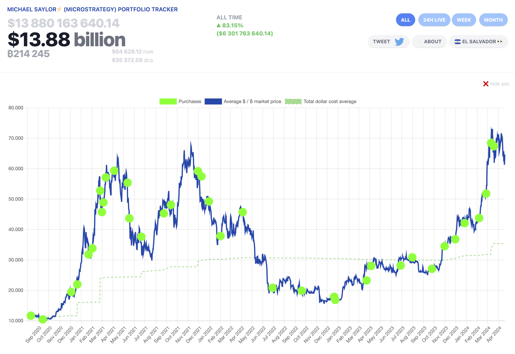Toggle the Total dollar cost average swatch
Screen dimensions: 515x354
tap(293, 101)
